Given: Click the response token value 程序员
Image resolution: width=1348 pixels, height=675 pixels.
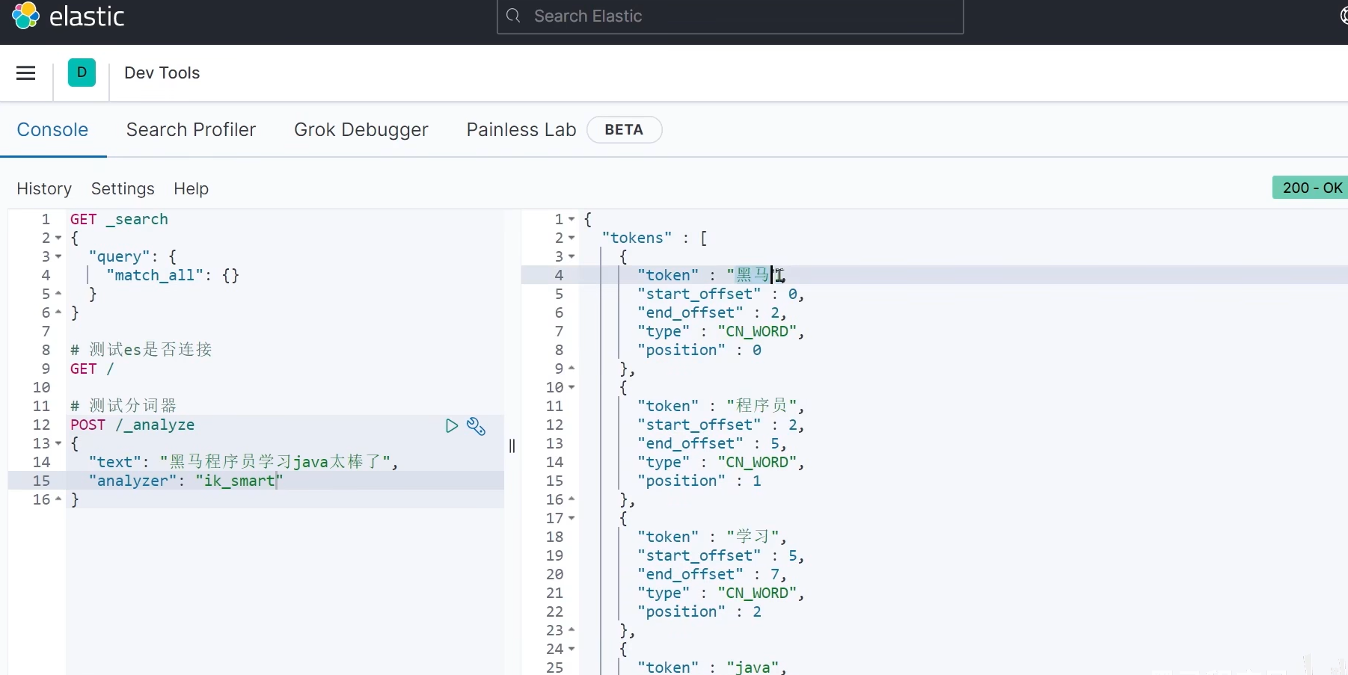Looking at the screenshot, I should (x=762, y=406).
